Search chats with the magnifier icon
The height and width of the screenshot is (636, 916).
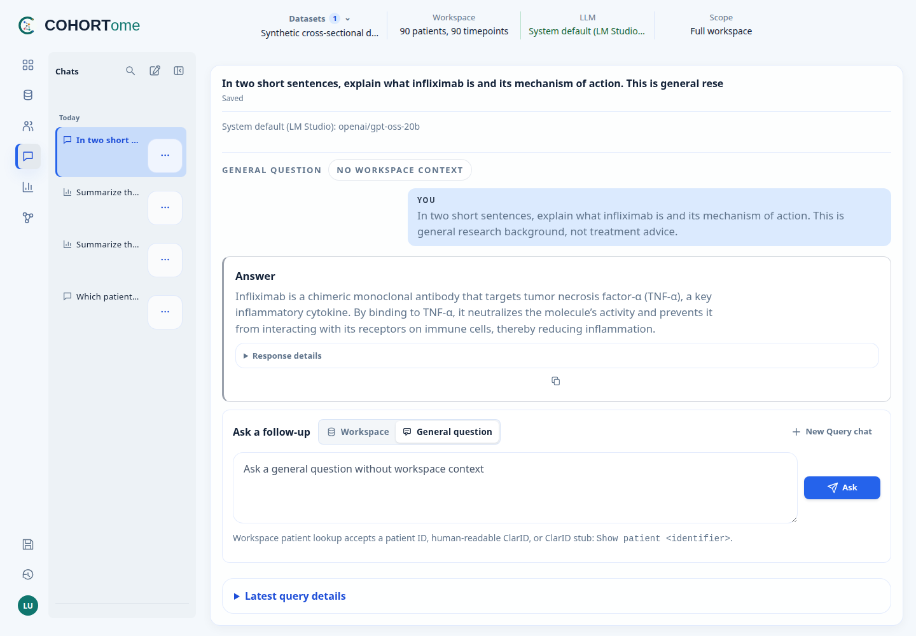(x=130, y=71)
